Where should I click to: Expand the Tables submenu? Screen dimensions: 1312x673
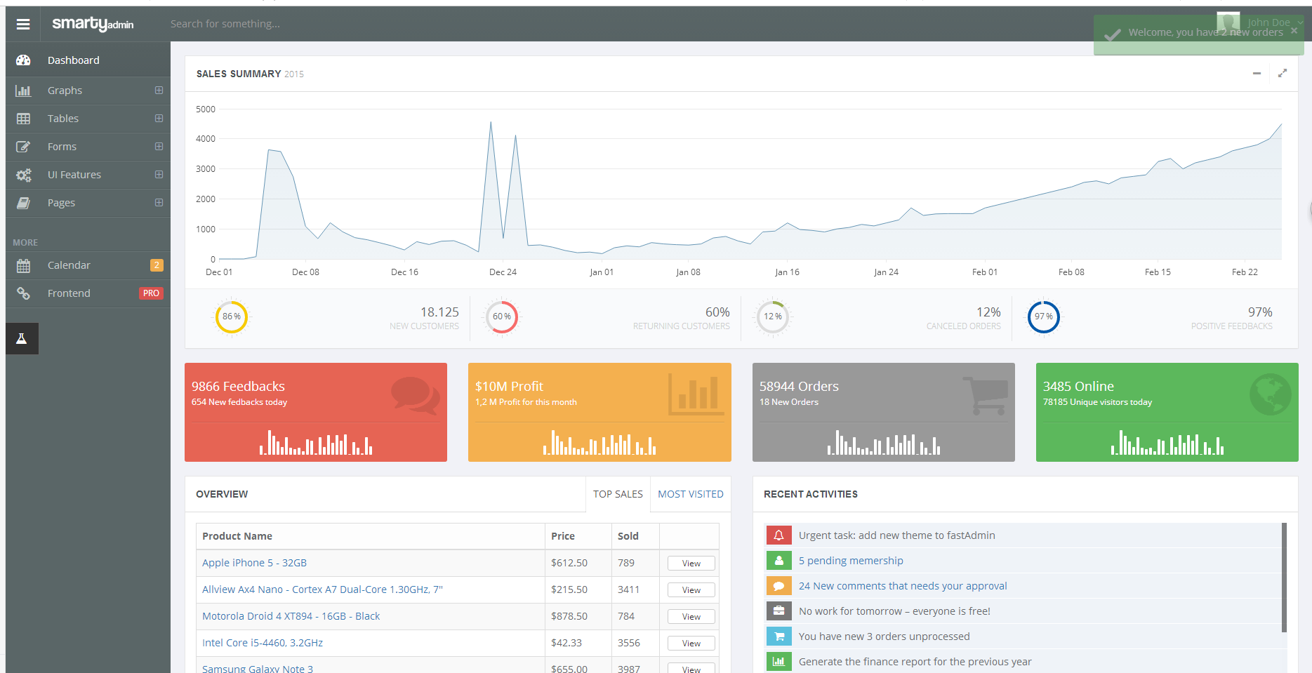pyautogui.click(x=159, y=119)
